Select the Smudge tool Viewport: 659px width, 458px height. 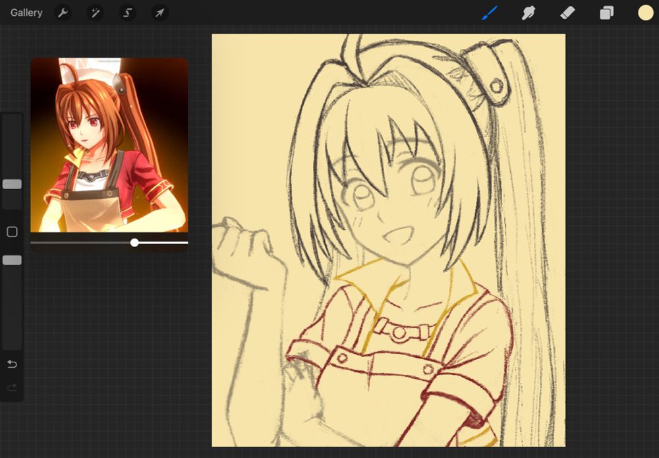tap(529, 13)
